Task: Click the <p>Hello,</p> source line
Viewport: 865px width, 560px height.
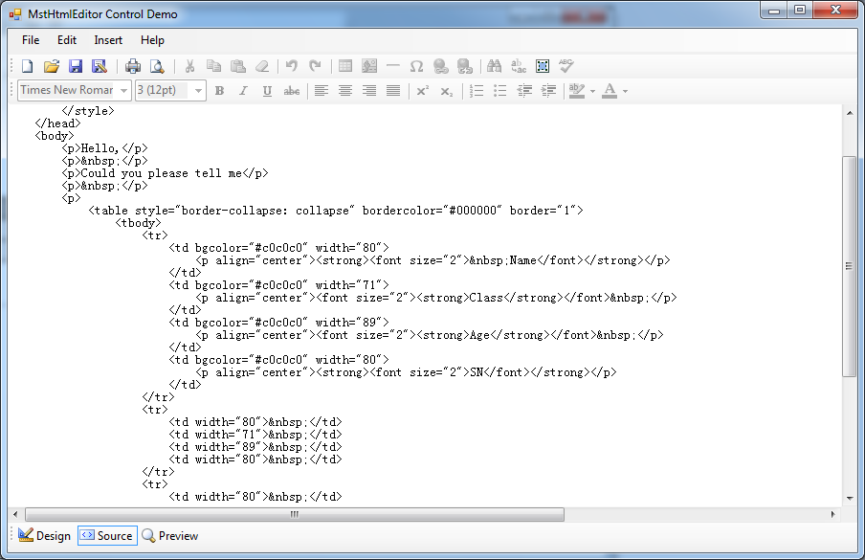Action: 104,148
